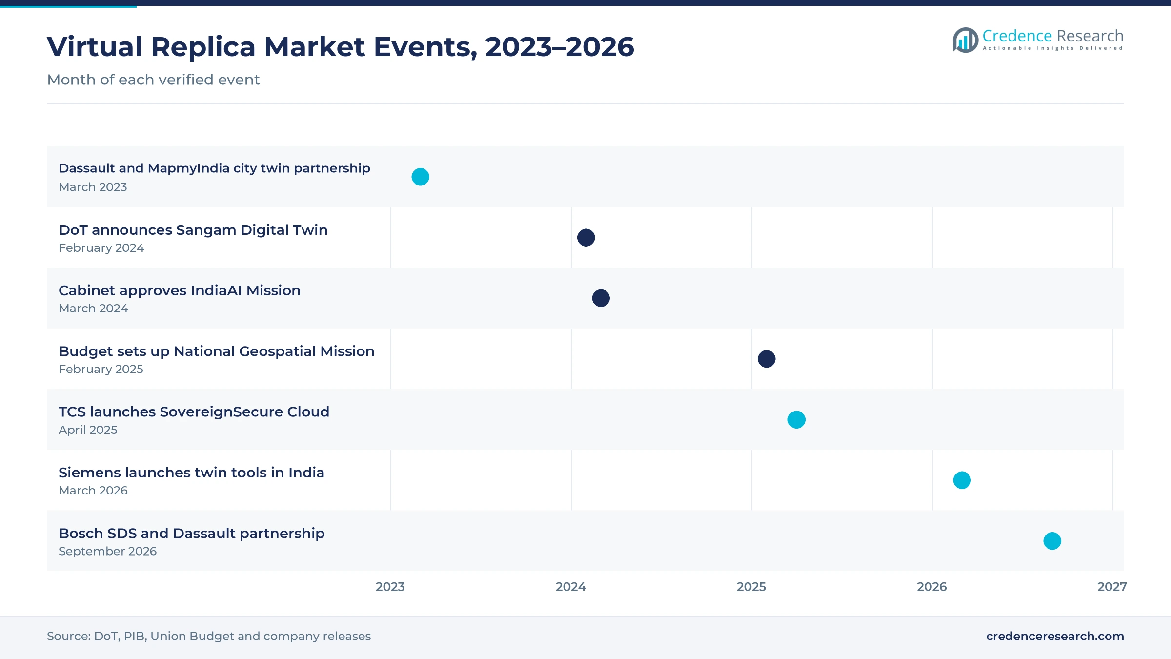Viewport: 1171px width, 659px height.
Task: Click the 'Credence Research' brand name text
Action: coord(1052,36)
